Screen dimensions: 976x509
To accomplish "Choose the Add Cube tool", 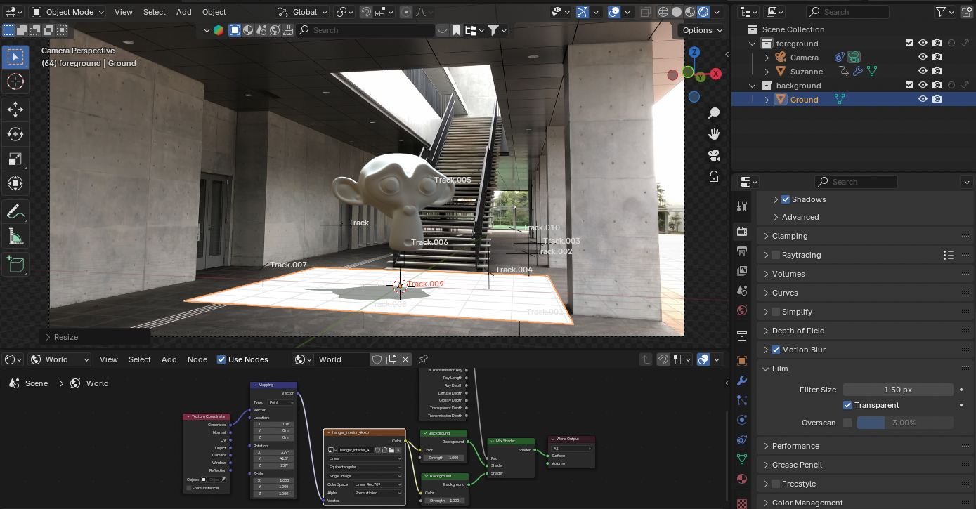I will [15, 264].
